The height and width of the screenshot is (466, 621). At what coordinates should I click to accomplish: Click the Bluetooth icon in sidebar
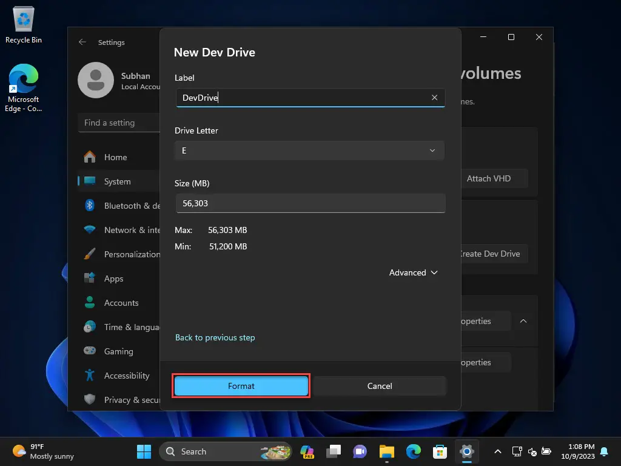coord(90,205)
